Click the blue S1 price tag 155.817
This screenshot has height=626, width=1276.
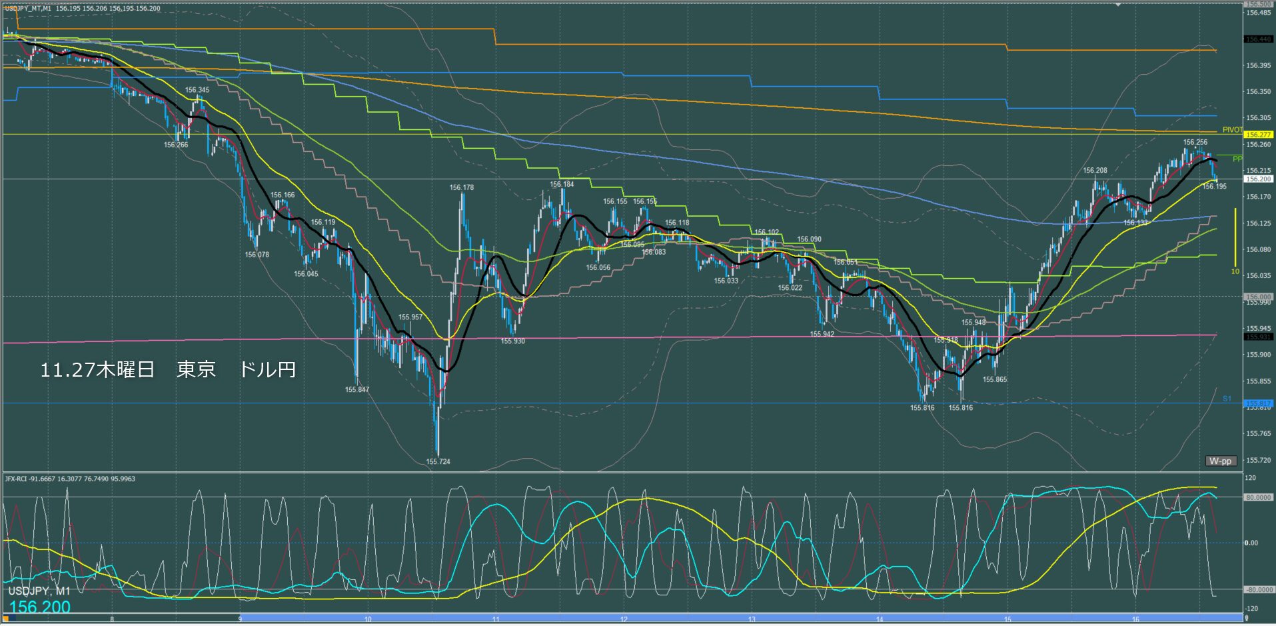1258,403
